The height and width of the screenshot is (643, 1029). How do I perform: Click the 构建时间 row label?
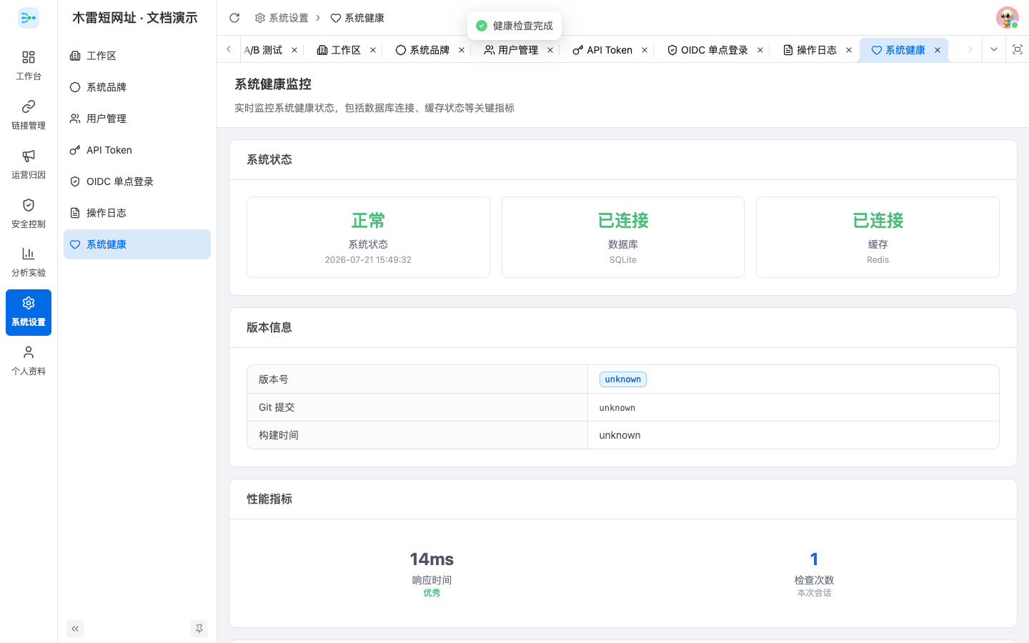(279, 435)
